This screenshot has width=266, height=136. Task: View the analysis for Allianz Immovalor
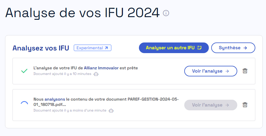click(x=210, y=71)
